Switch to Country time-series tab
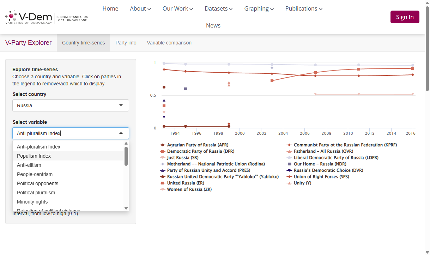 (84, 43)
